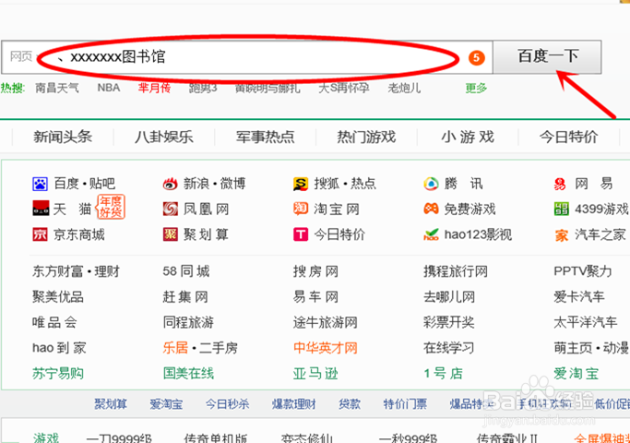Open the PPTV聚力 link
Screen dimensions: 630x443
[583, 271]
